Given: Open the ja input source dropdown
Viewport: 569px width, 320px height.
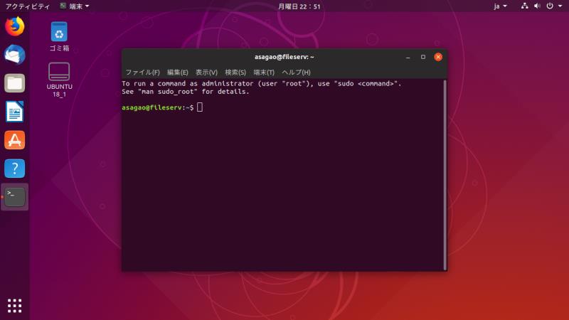Looking at the screenshot, I should point(500,6).
